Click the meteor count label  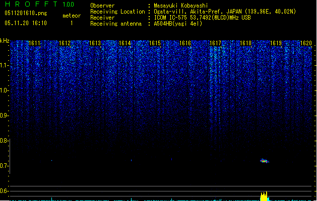coord(72,16)
